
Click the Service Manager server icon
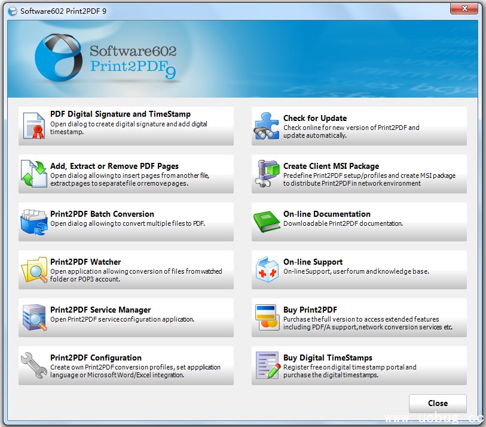(34, 318)
